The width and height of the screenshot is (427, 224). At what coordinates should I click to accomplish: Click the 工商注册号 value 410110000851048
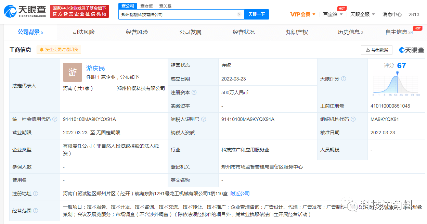click(x=390, y=106)
